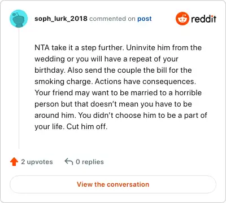Click the reddit wordmark text
226x203 pixels.
203,19
